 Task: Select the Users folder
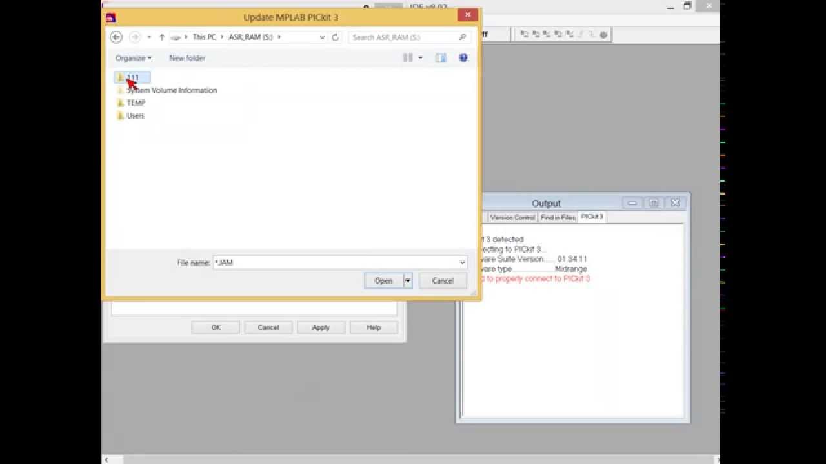pyautogui.click(x=130, y=116)
